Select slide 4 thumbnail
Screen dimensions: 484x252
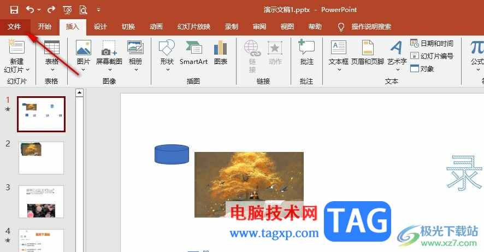click(41, 241)
